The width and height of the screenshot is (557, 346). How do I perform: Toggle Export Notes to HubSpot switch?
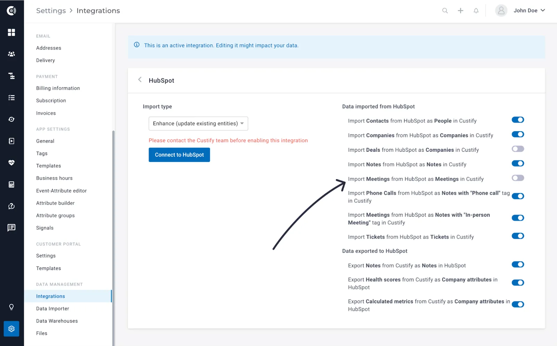point(518,265)
